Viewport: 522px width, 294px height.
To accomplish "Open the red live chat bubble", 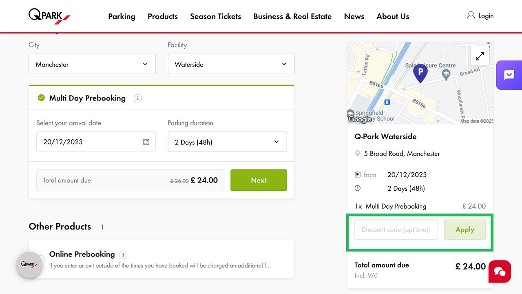I will point(500,272).
